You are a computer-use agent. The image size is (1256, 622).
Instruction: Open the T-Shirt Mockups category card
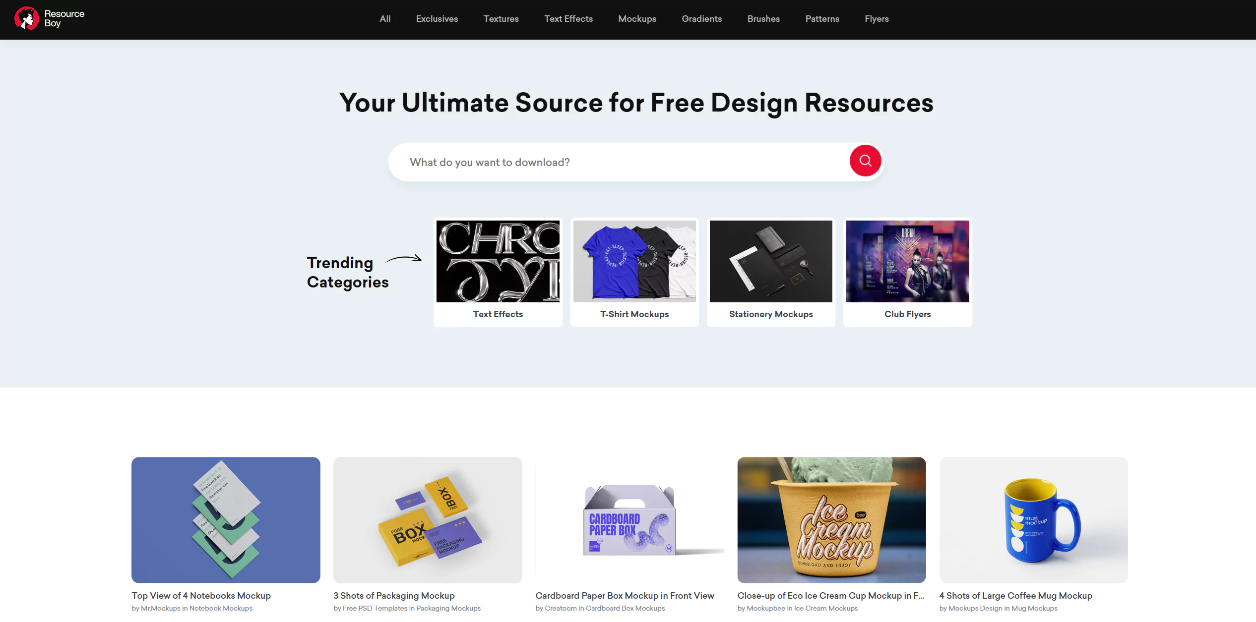[634, 272]
